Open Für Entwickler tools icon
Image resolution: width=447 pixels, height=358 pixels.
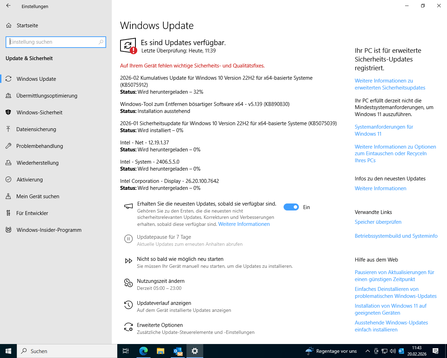(9, 213)
